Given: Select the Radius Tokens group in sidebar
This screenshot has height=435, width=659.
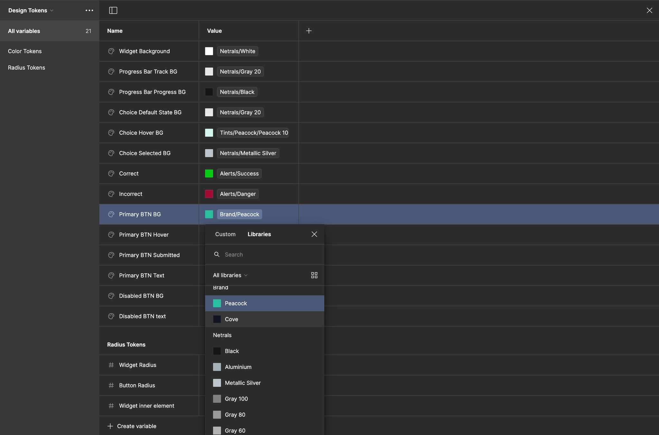Looking at the screenshot, I should [x=26, y=68].
